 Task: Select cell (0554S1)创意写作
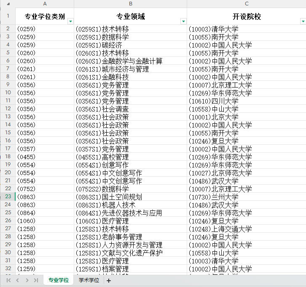(x=130, y=165)
